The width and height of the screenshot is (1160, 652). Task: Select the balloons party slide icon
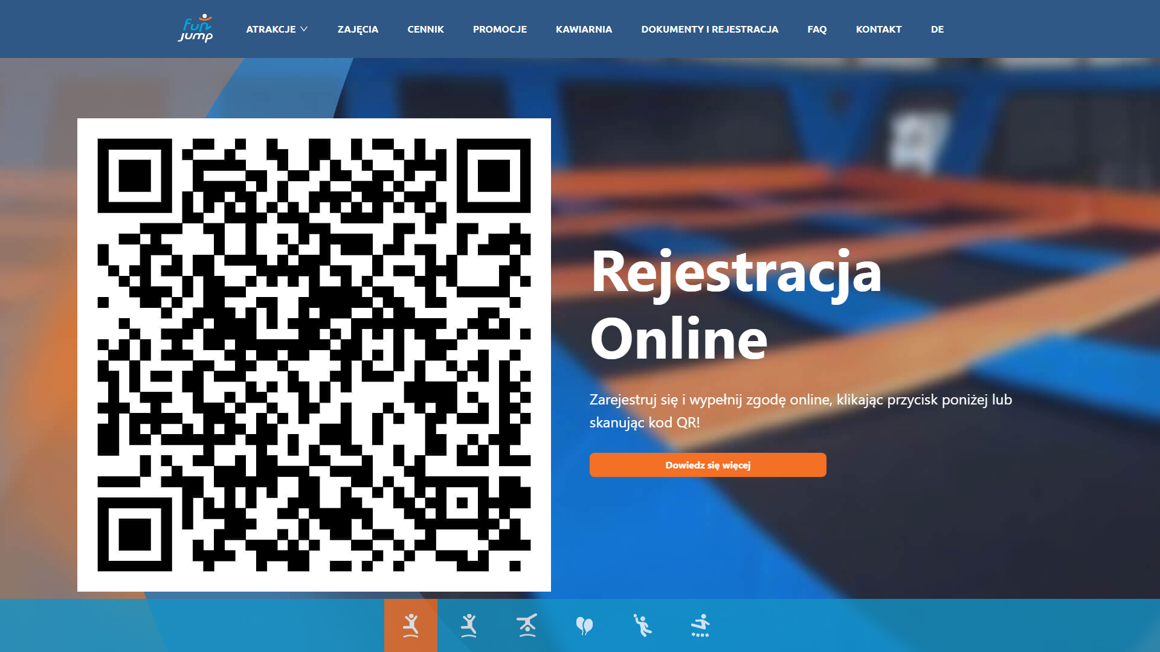click(x=584, y=625)
